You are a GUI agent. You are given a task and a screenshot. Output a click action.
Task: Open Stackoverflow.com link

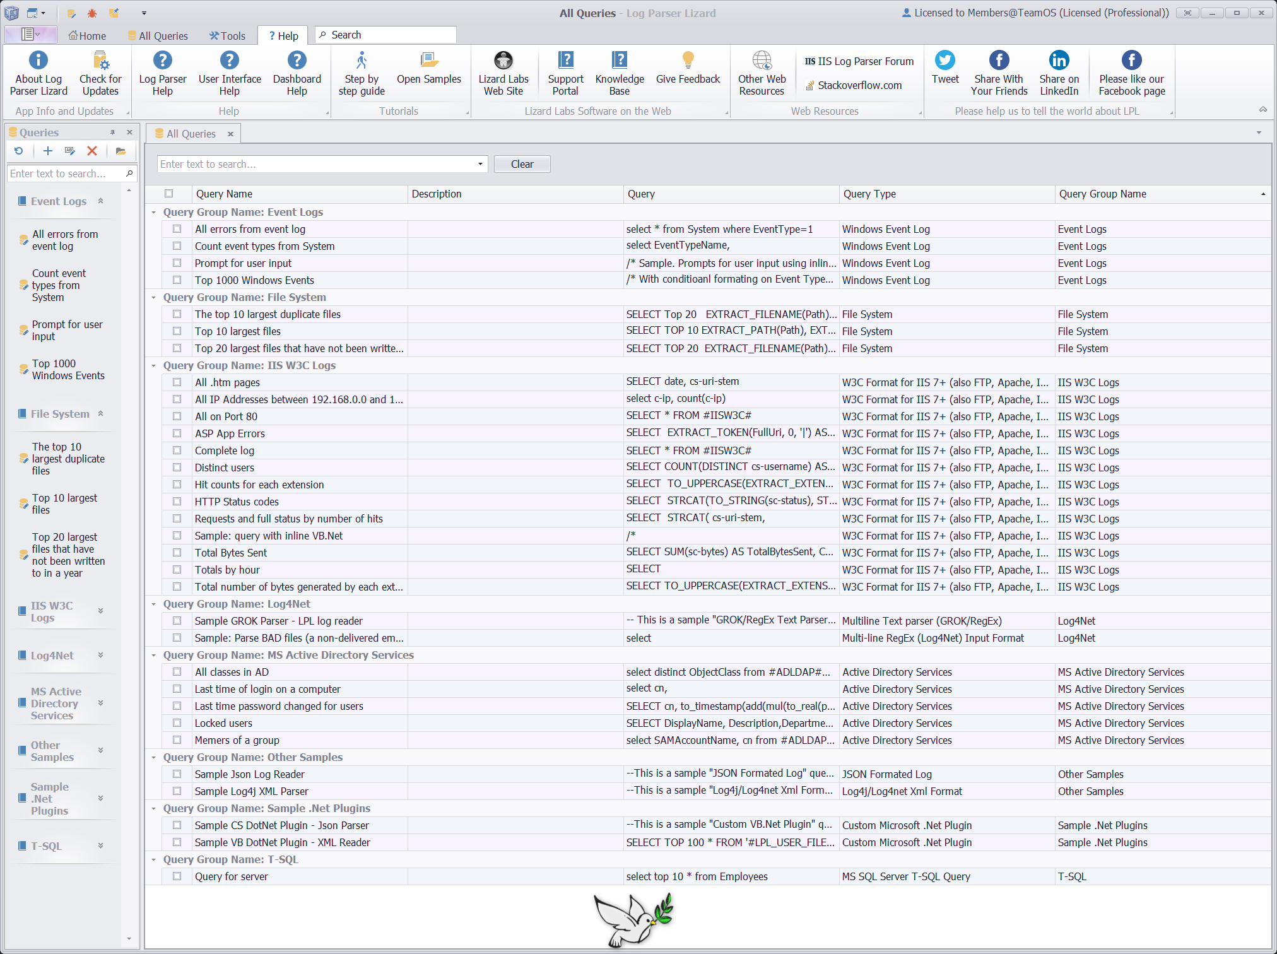coord(854,85)
